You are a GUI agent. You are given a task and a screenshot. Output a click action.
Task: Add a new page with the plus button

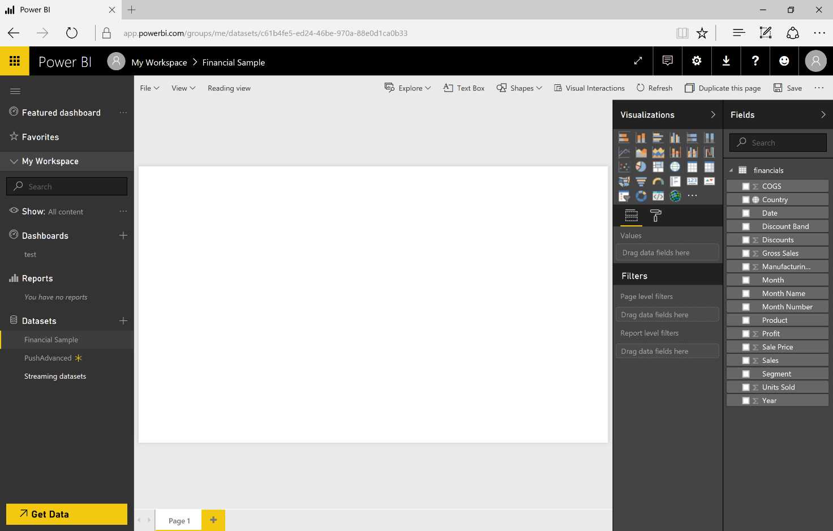(213, 520)
